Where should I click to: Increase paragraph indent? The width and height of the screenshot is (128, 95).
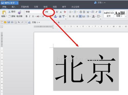click(84, 12)
